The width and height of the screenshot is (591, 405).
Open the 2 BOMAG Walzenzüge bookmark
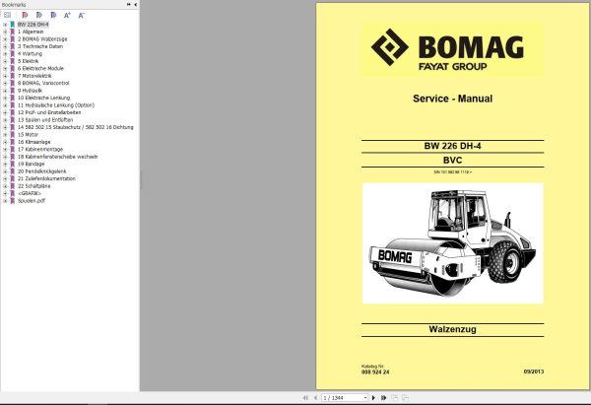click(42, 39)
